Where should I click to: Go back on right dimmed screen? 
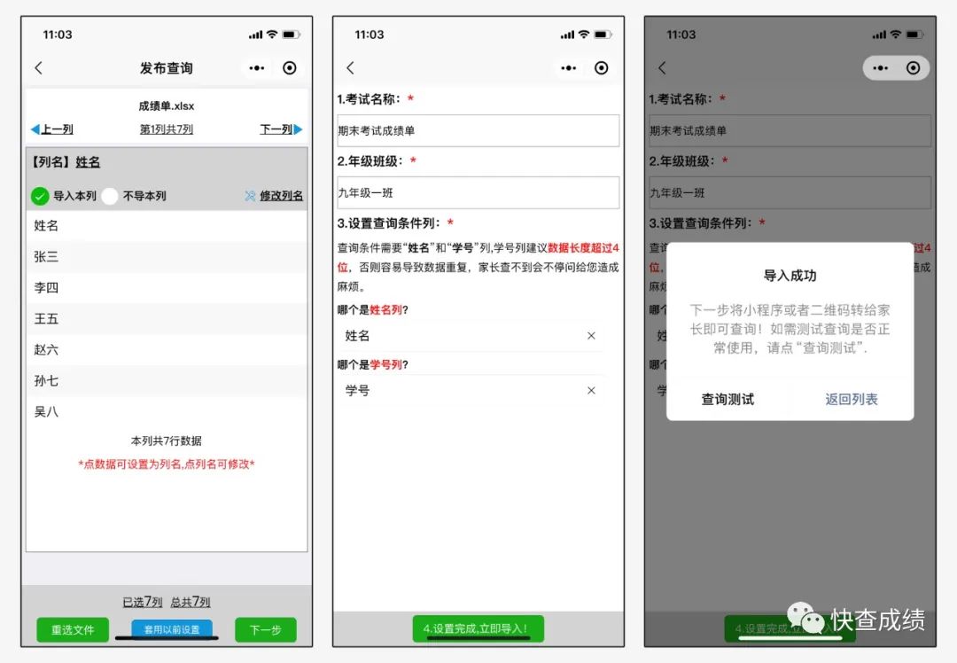pos(662,67)
